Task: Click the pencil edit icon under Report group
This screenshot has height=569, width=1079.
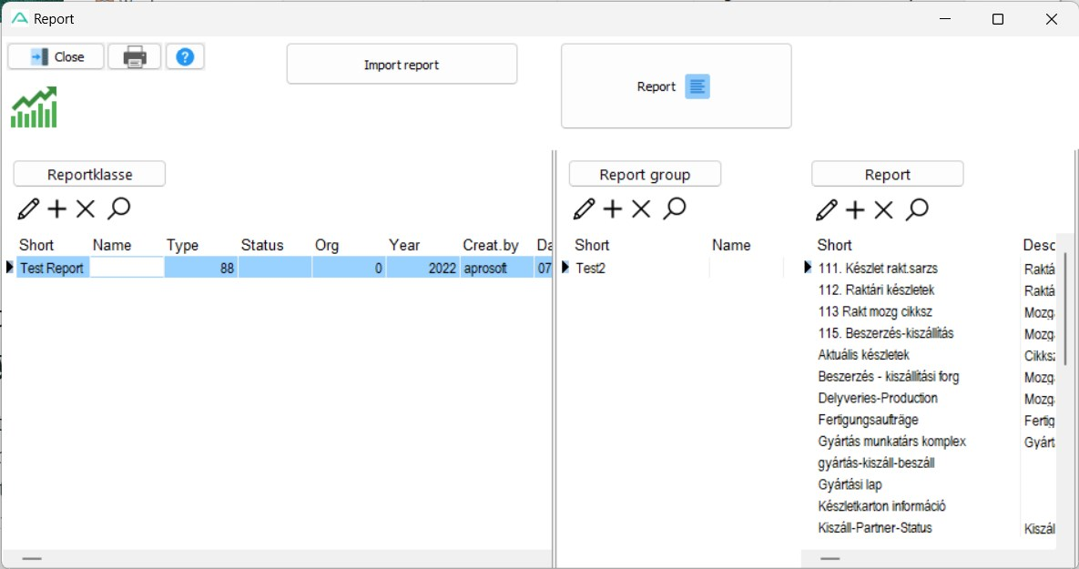Action: click(584, 209)
